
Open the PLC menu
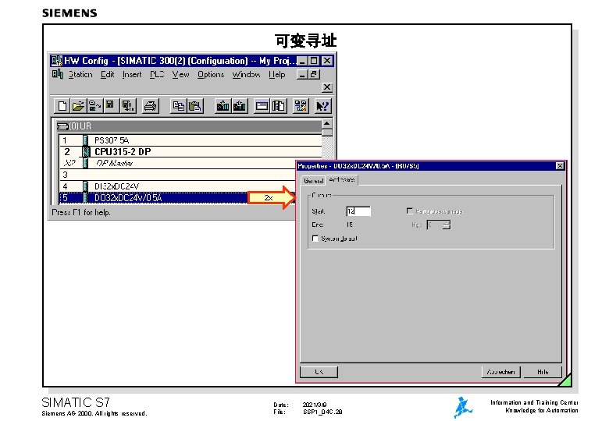[157, 74]
